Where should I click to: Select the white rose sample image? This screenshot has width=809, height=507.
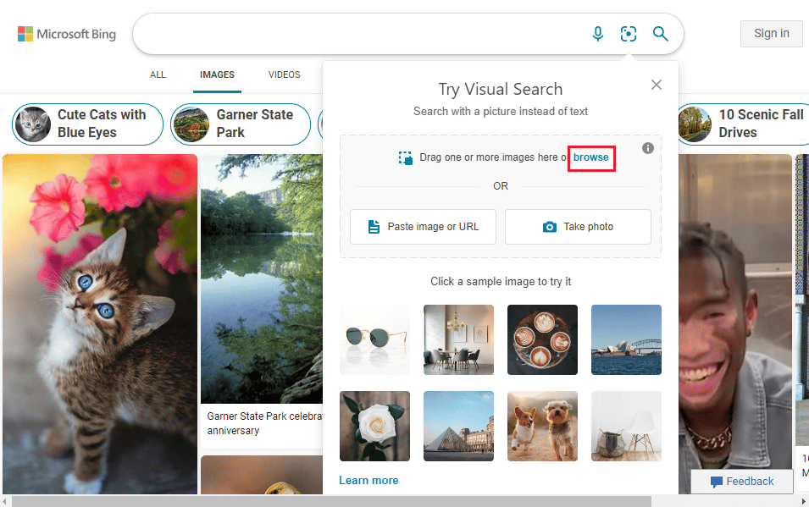(x=374, y=426)
